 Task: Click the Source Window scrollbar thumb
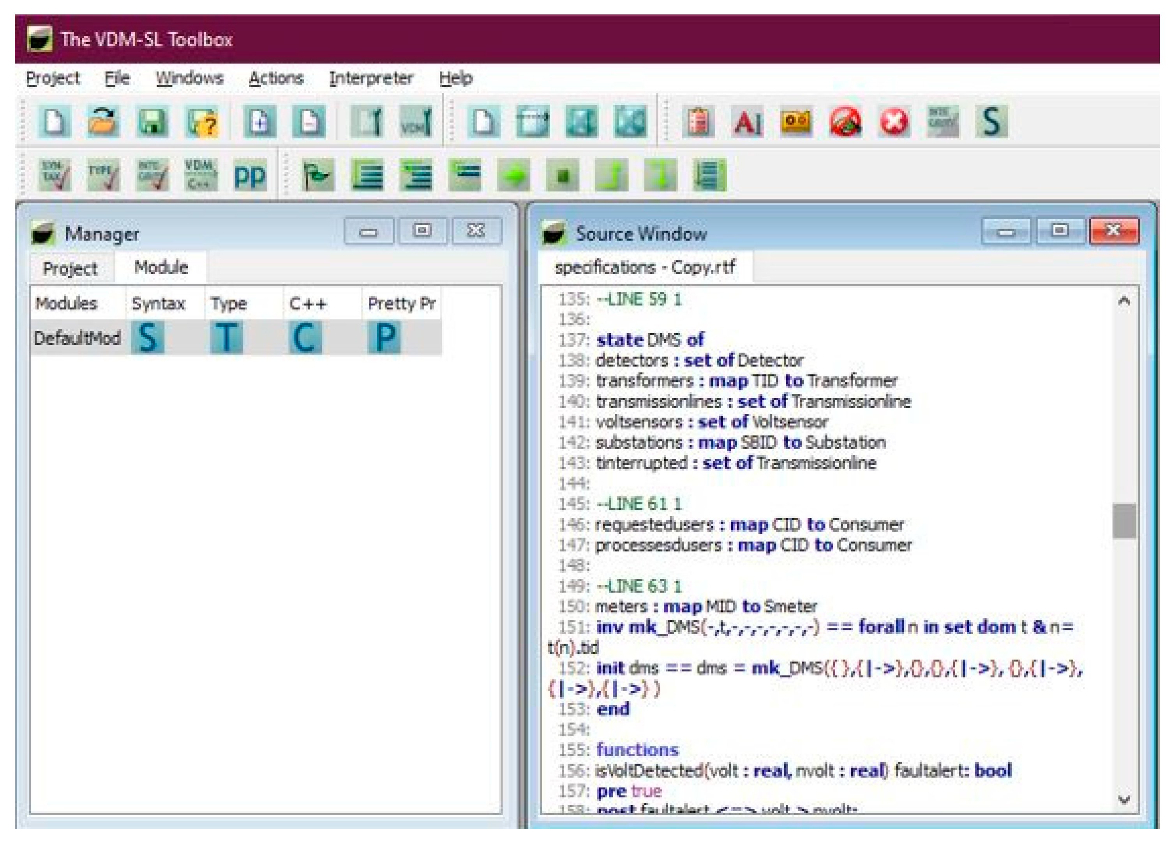[x=1124, y=520]
